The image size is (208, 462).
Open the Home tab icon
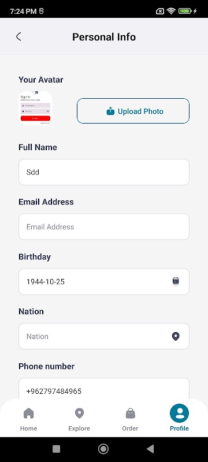(x=28, y=413)
